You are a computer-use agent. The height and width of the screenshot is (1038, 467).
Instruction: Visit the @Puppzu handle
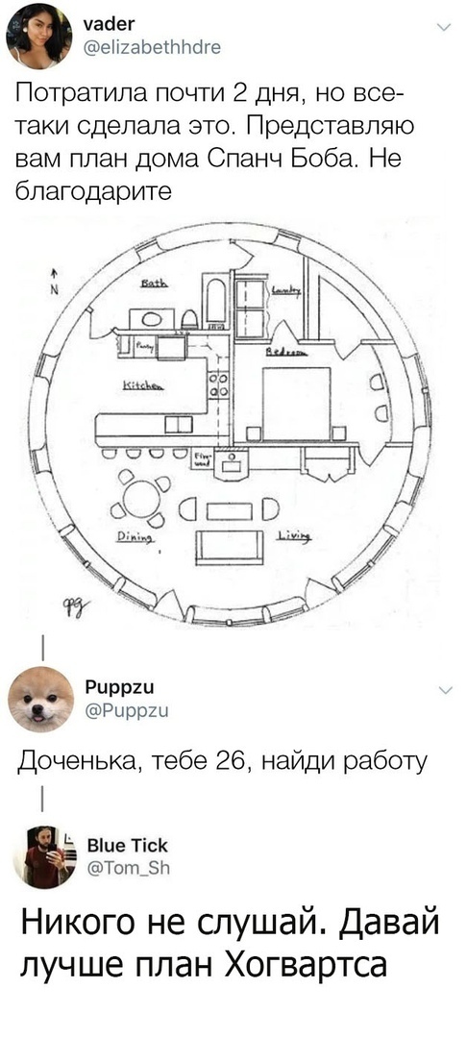(x=128, y=711)
